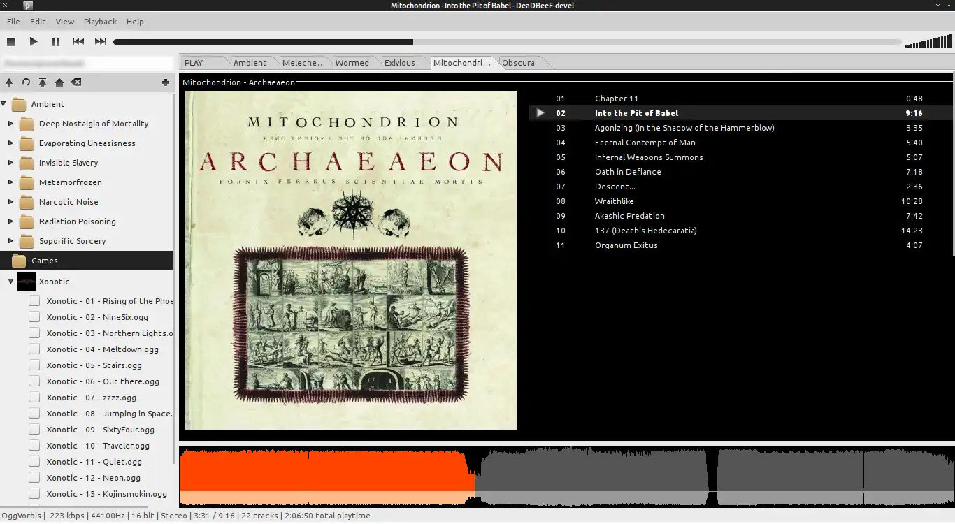The image size is (955, 524).
Task: Expand the Metamorfrozen folder
Action: tap(10, 182)
